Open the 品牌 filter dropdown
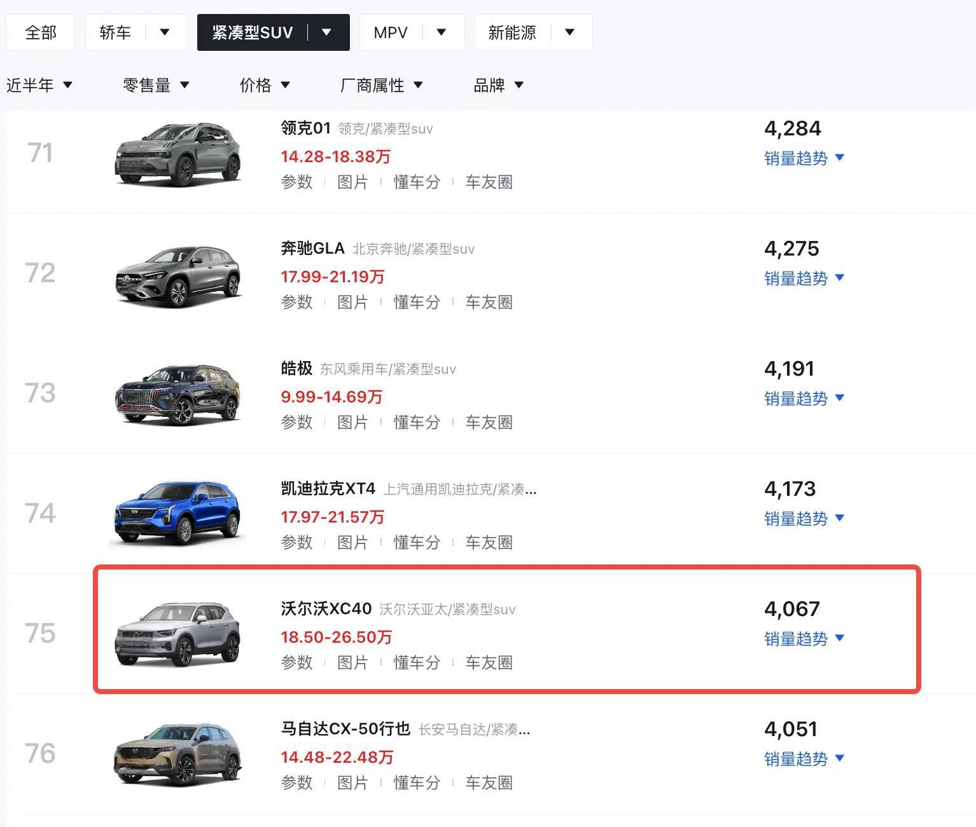This screenshot has height=827, width=976. click(x=498, y=85)
